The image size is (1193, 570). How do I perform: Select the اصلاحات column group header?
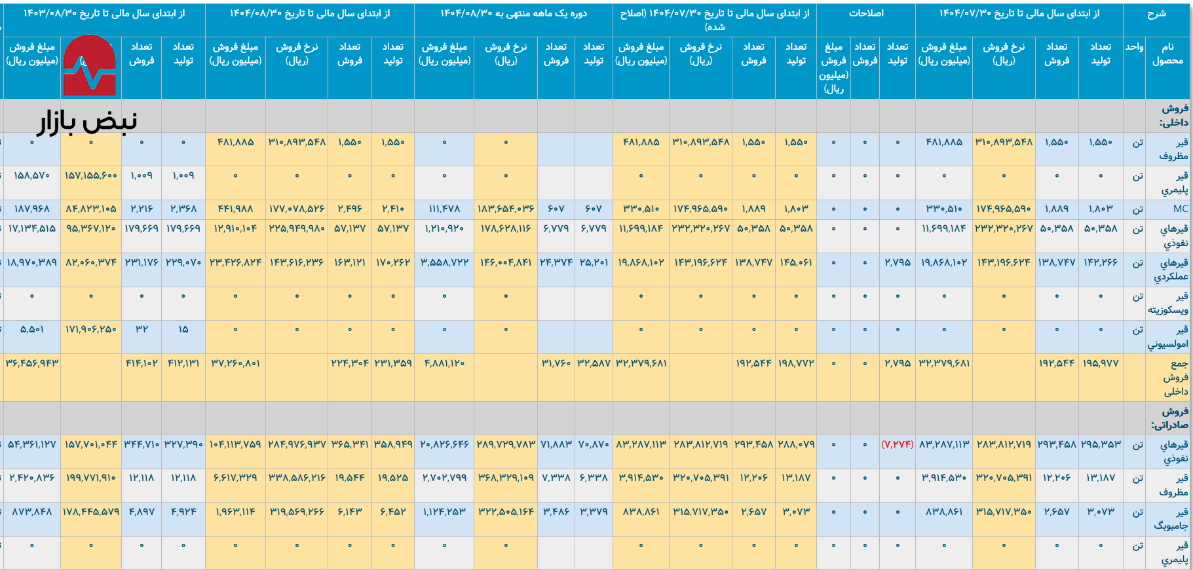(865, 13)
